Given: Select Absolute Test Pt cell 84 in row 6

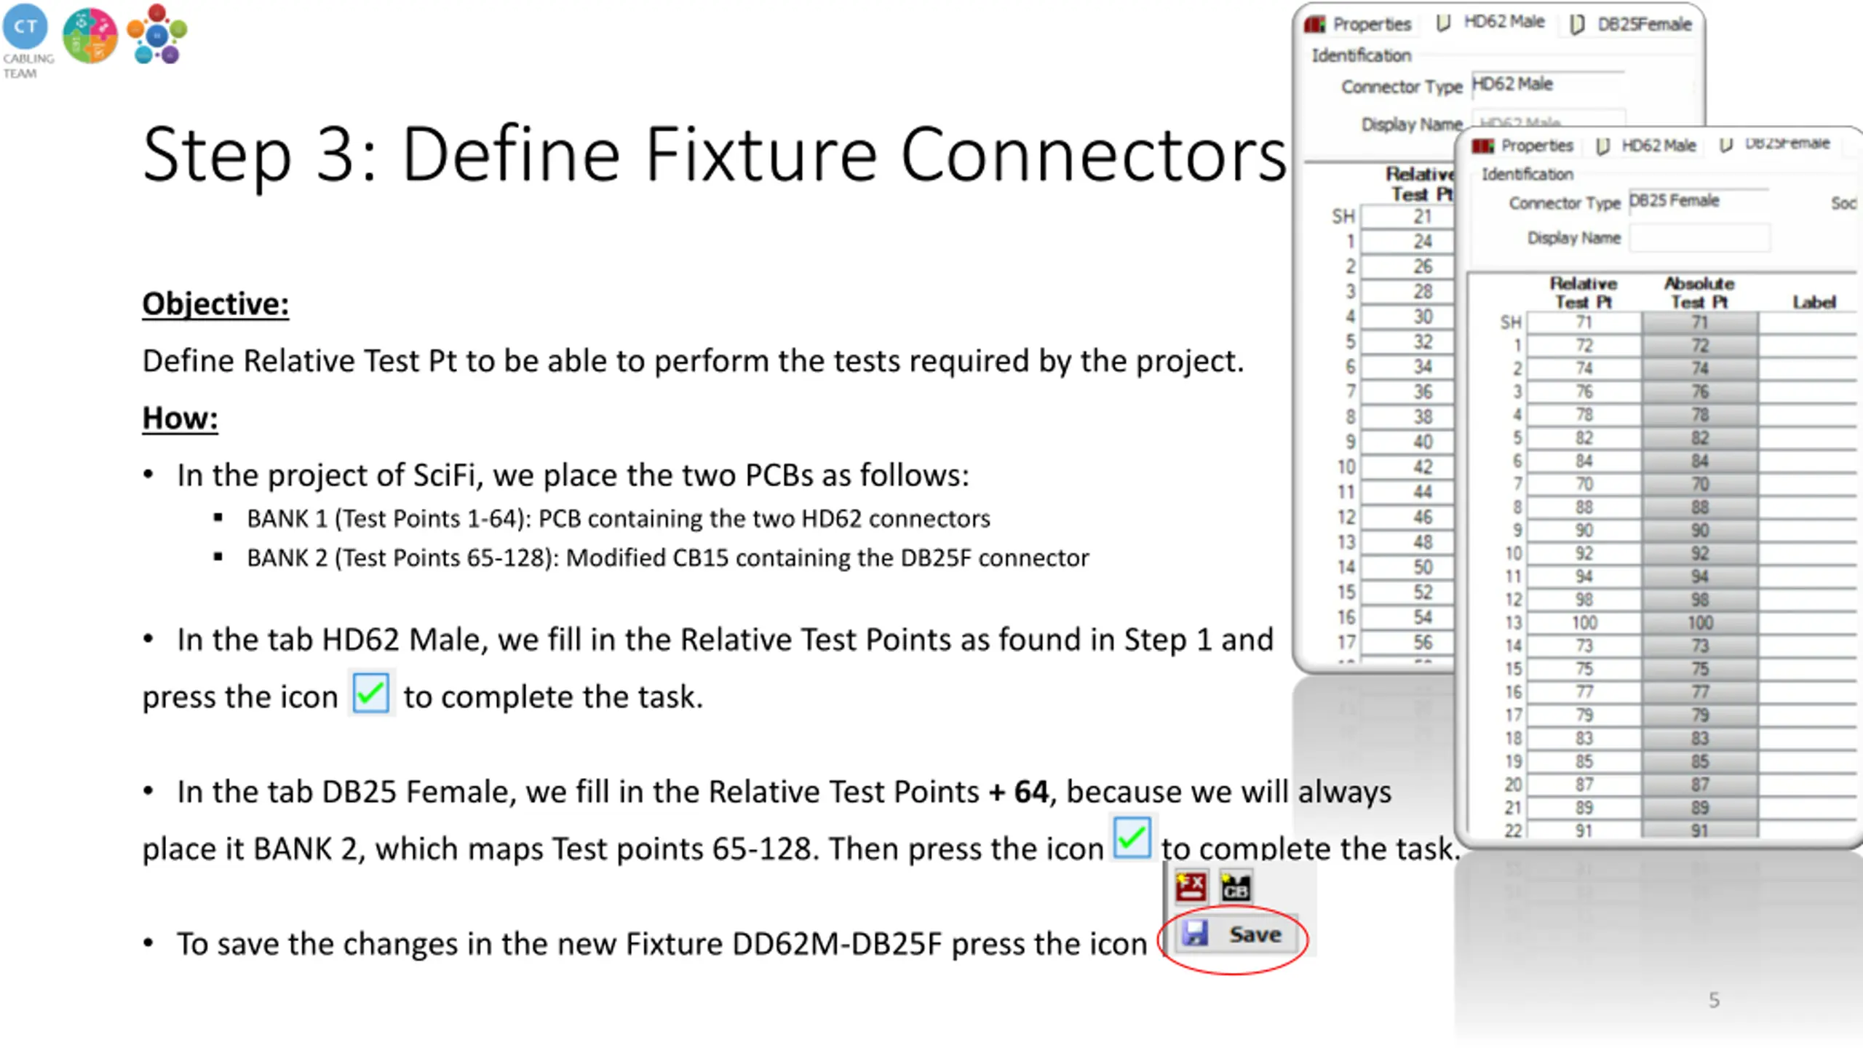Looking at the screenshot, I should 1700,461.
